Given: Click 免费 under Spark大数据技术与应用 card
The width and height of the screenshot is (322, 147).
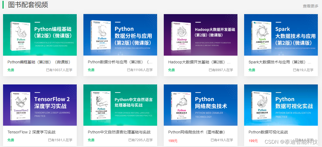Looking at the screenshot, I should pyautogui.click(x=252, y=70).
